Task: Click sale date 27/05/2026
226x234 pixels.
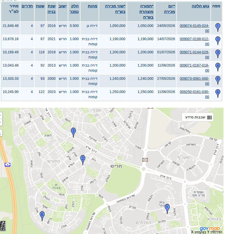Action: coord(166,79)
